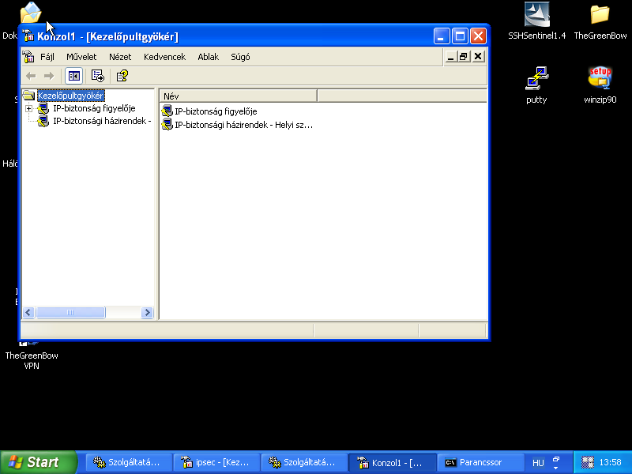This screenshot has height=474, width=632.
Task: Click IP-biztonság figyelője list item icon
Action: tap(167, 111)
